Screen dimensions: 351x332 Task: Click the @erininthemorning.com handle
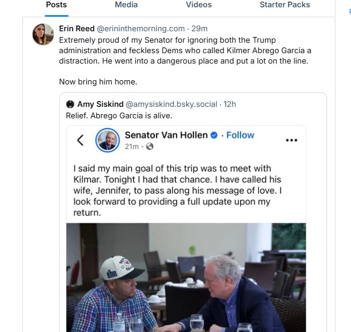[141, 29]
